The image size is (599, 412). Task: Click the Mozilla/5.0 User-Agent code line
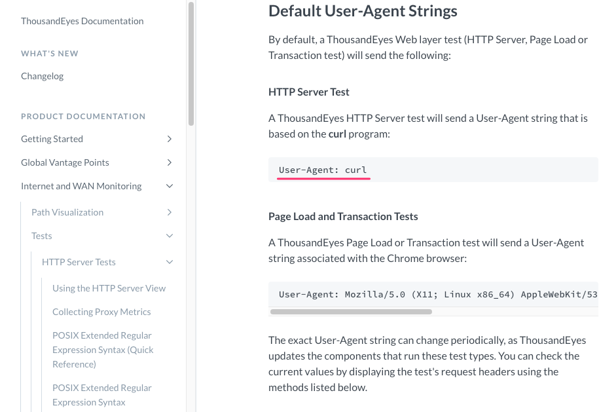coord(438,294)
